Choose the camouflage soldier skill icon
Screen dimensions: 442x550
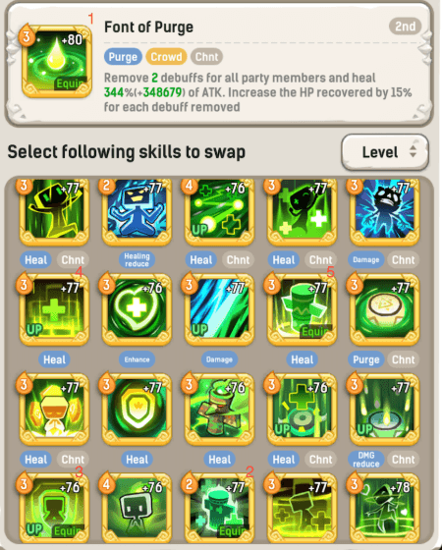tap(219, 409)
